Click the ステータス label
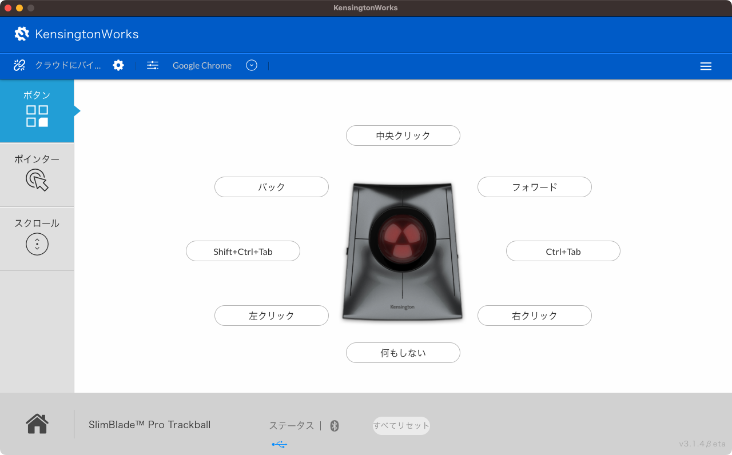732x455 pixels. click(x=292, y=426)
